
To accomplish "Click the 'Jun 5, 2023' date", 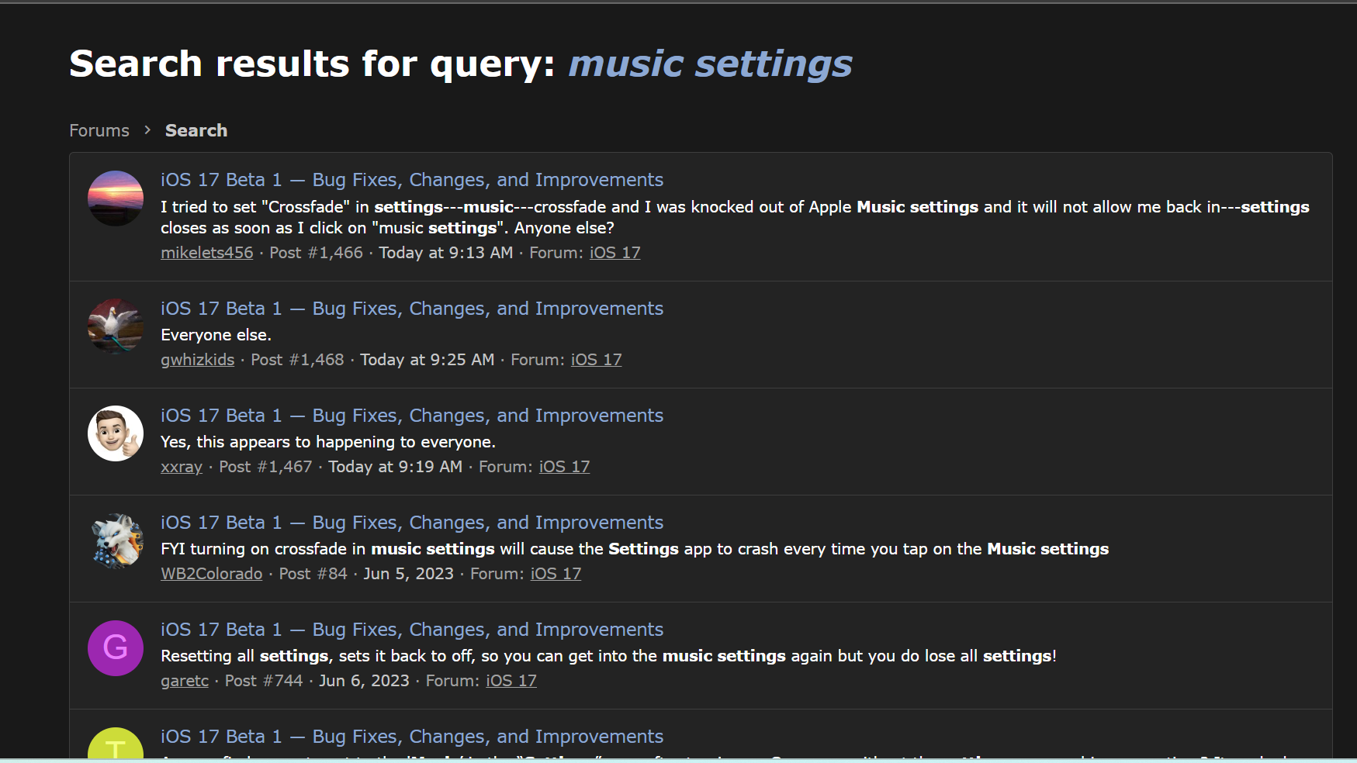I will click(x=409, y=574).
